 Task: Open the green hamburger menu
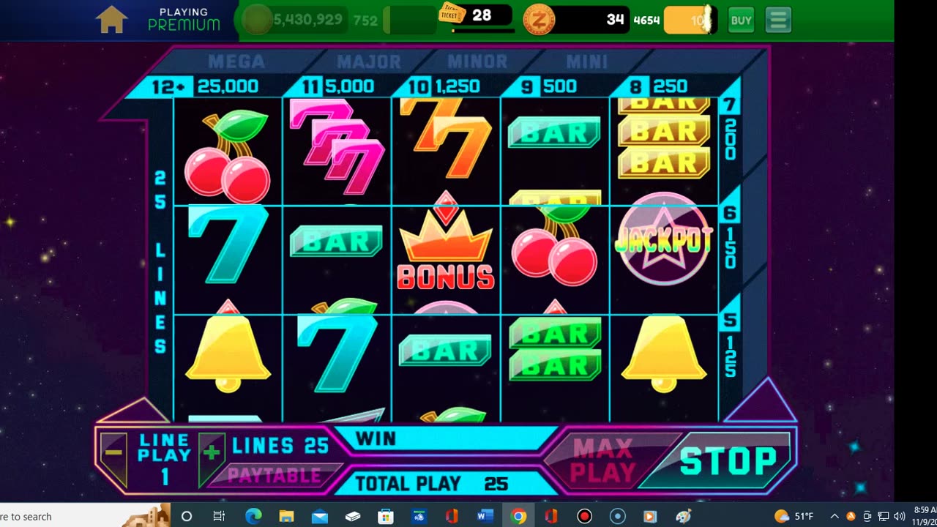(778, 20)
